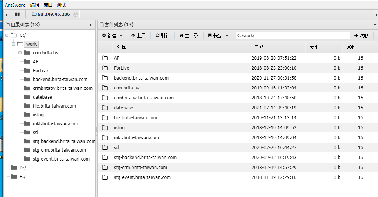The image size is (378, 197).
Task: Select ssl name in the file list
Action: pos(117,147)
